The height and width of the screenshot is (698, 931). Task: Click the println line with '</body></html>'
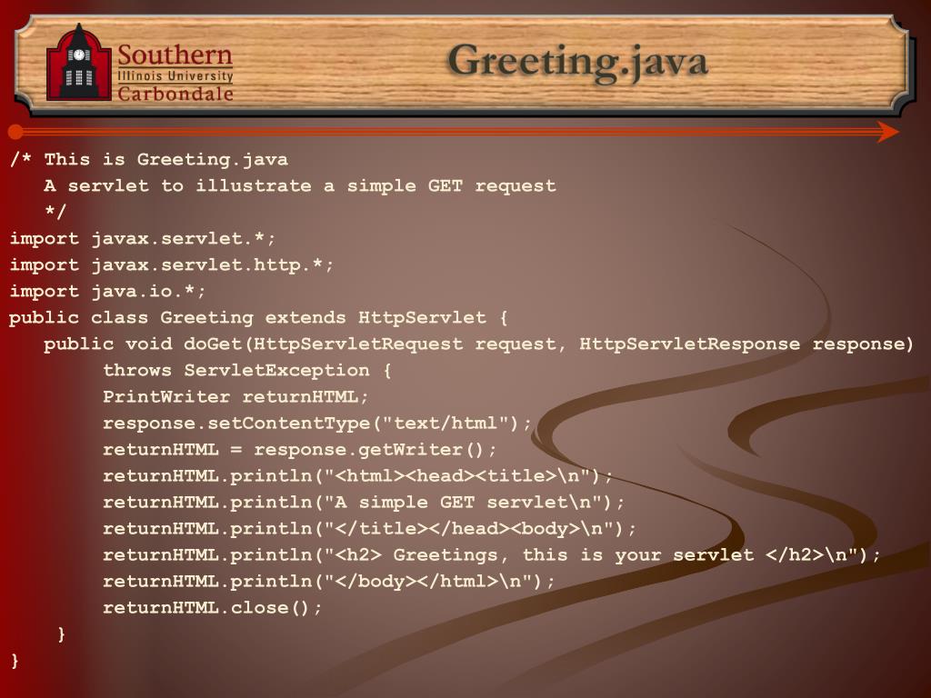click(x=329, y=581)
